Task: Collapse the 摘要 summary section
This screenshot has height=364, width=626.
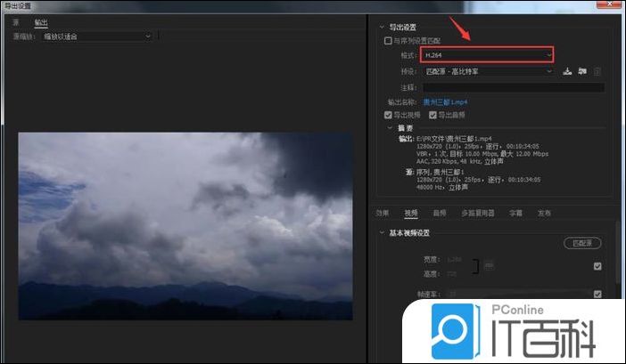Action: pos(390,128)
